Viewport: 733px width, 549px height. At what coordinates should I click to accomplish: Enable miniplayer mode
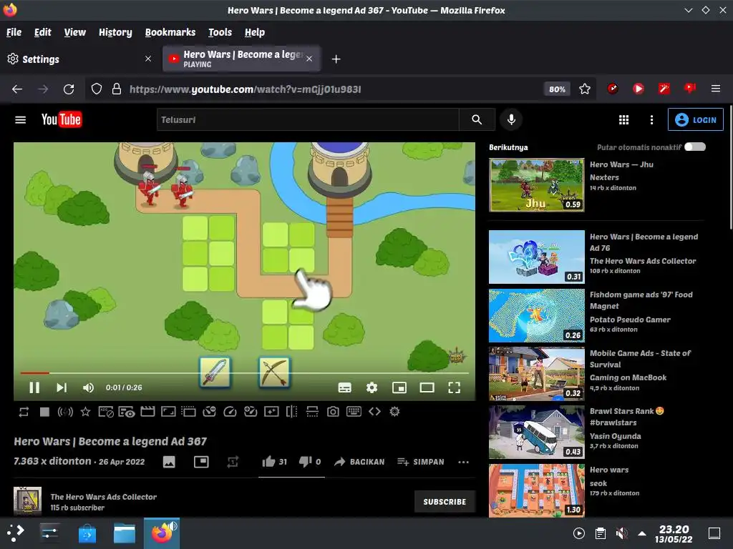pos(399,387)
